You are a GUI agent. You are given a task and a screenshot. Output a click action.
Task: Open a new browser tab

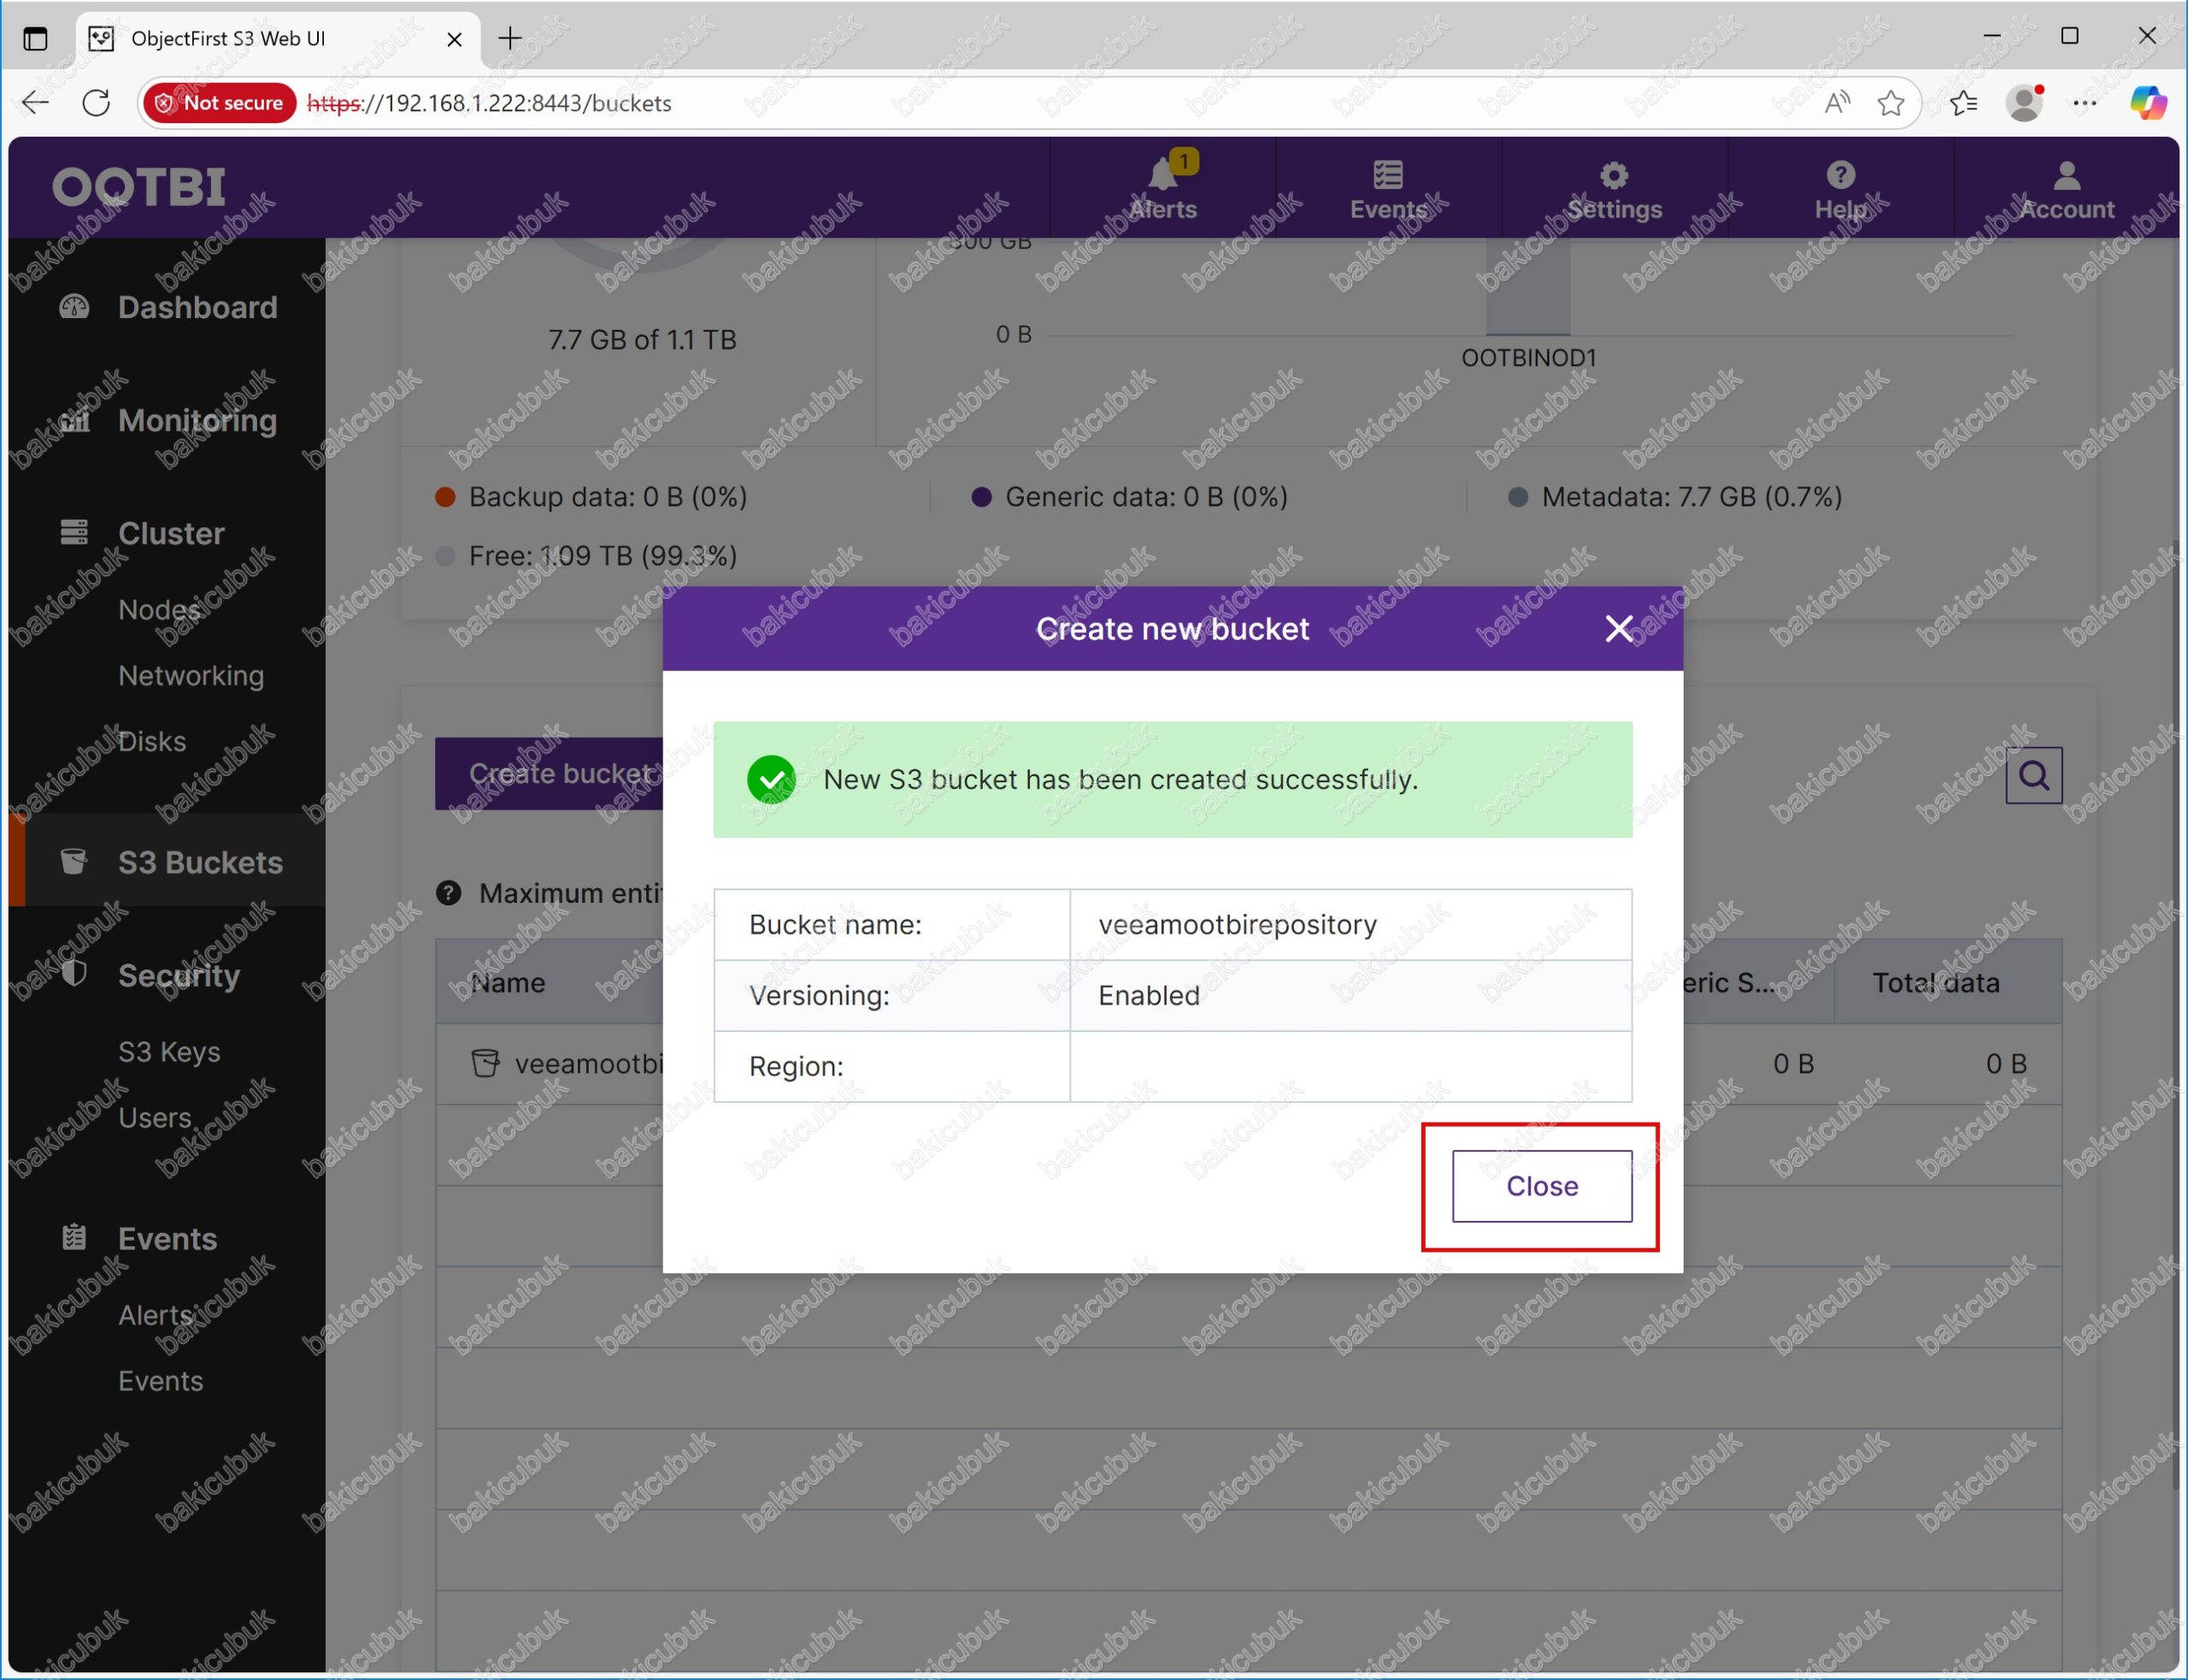[x=509, y=38]
